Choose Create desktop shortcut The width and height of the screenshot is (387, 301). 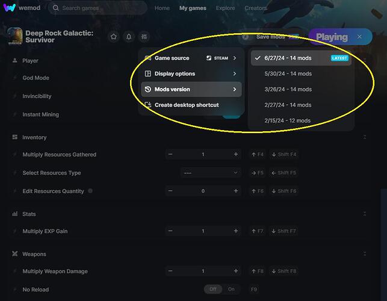186,105
